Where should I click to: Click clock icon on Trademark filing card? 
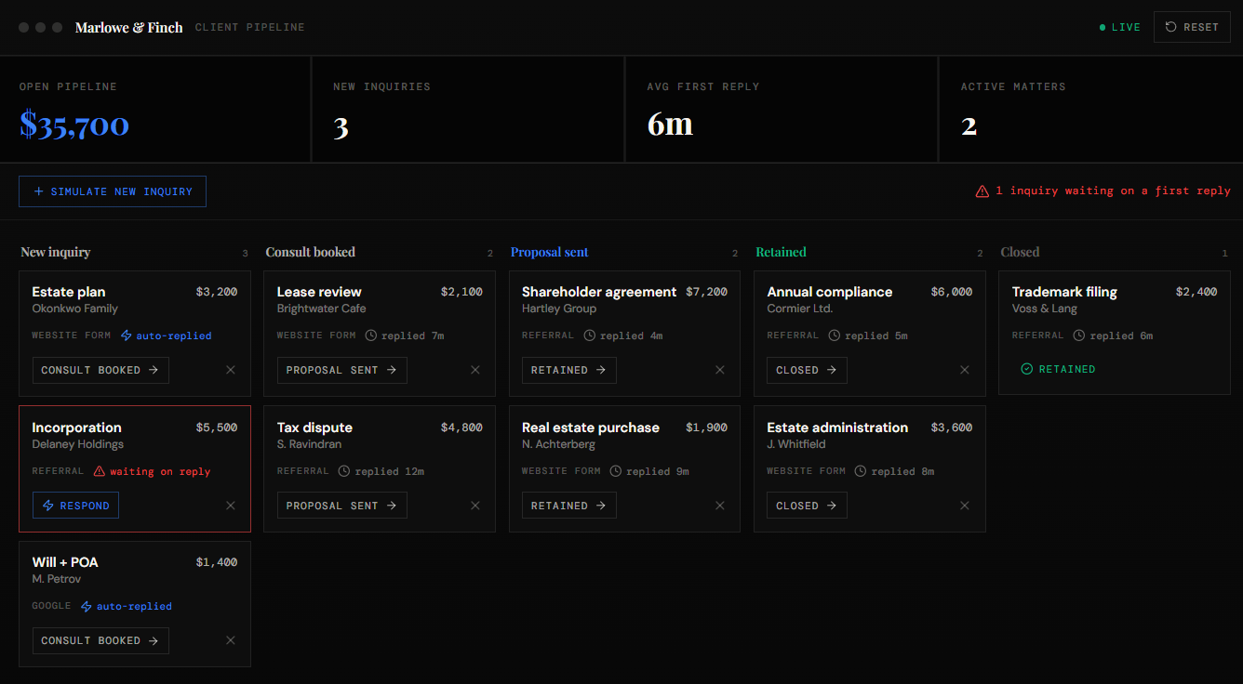coord(1079,335)
